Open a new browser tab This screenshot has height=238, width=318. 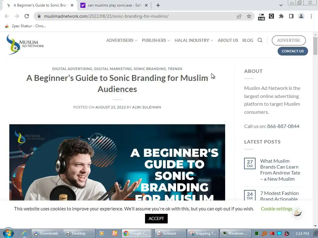point(158,5)
